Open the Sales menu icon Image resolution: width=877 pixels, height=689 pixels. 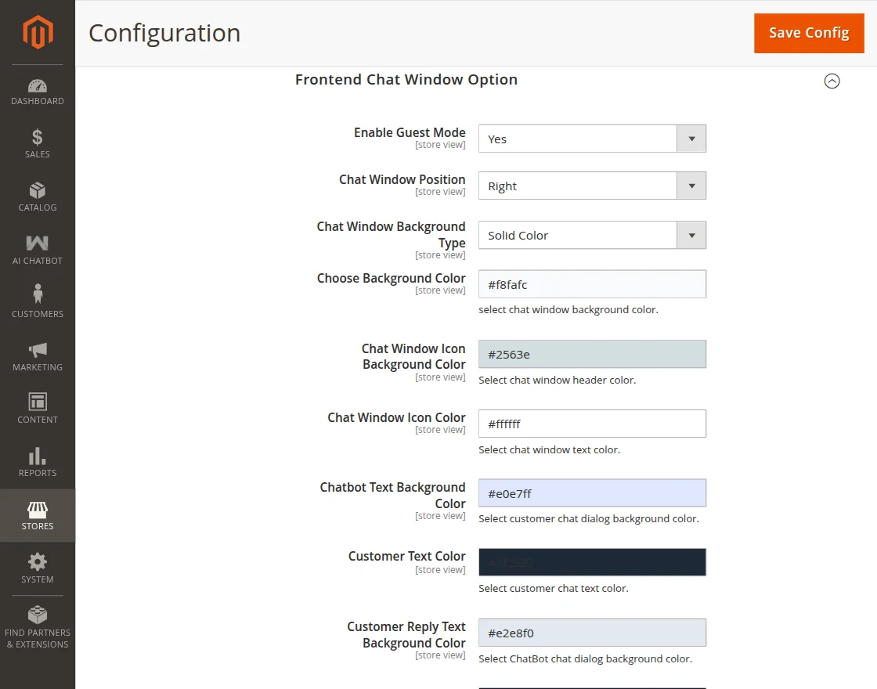tap(37, 142)
